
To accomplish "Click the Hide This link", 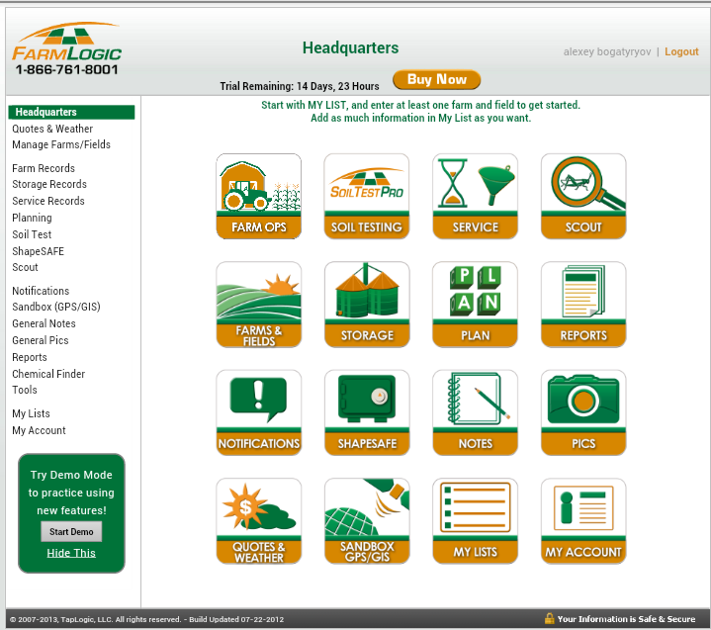I will pos(71,553).
